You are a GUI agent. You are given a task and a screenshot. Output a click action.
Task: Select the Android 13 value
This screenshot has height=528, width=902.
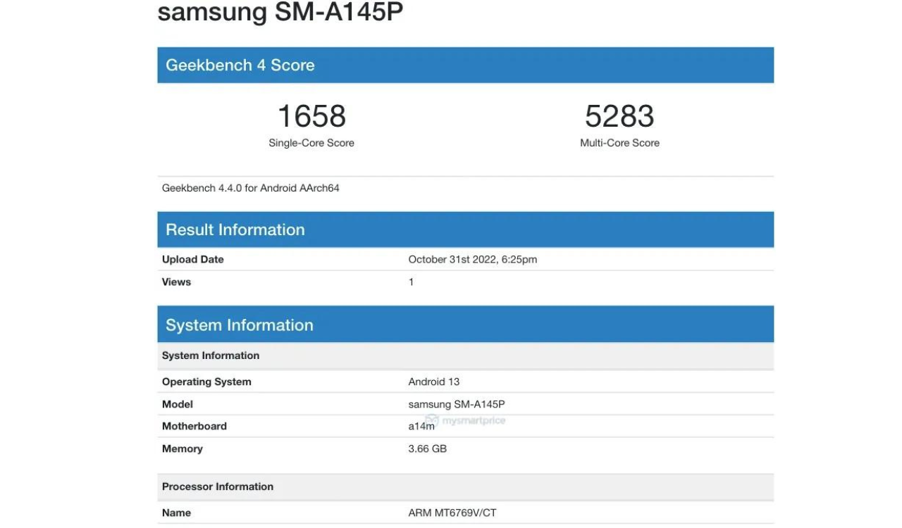(434, 382)
